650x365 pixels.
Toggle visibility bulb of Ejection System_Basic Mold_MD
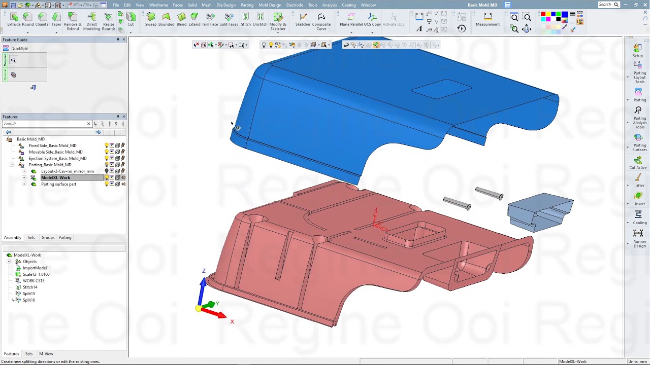tap(107, 158)
